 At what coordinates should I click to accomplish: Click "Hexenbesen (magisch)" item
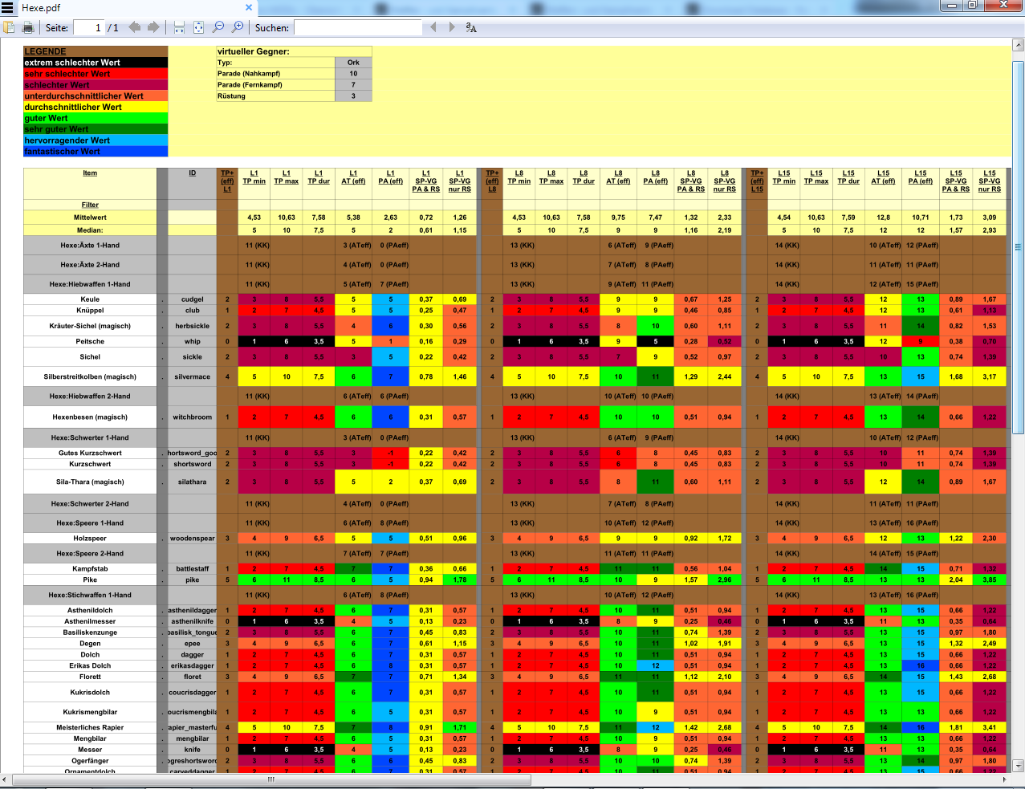tap(90, 417)
